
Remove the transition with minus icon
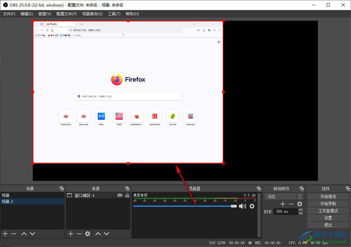pos(291,204)
